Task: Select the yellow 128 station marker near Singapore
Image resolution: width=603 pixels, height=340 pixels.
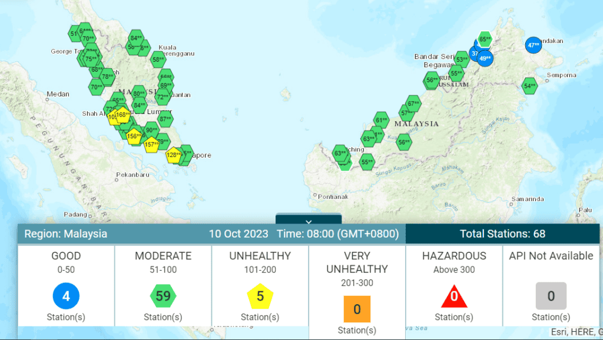Action: coord(174,156)
